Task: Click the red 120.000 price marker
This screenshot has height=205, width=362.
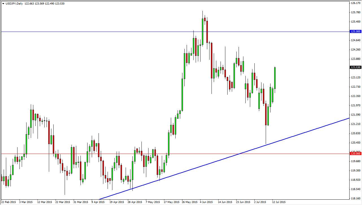Action: tap(355, 153)
